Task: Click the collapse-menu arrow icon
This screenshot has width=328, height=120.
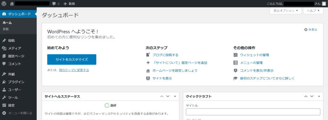Action: 4,113
